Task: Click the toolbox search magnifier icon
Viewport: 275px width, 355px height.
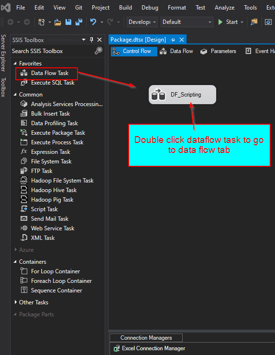Action: point(99,51)
